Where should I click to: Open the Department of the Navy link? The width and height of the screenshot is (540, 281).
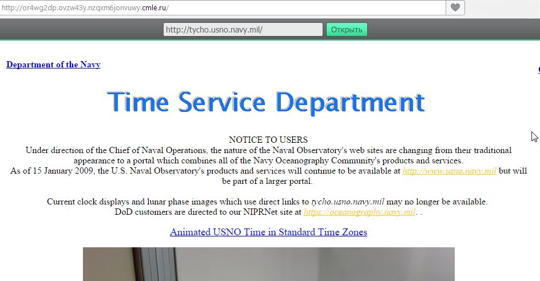click(x=53, y=65)
